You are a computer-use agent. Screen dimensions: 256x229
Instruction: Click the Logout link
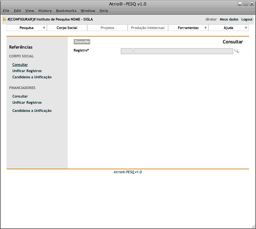click(247, 19)
